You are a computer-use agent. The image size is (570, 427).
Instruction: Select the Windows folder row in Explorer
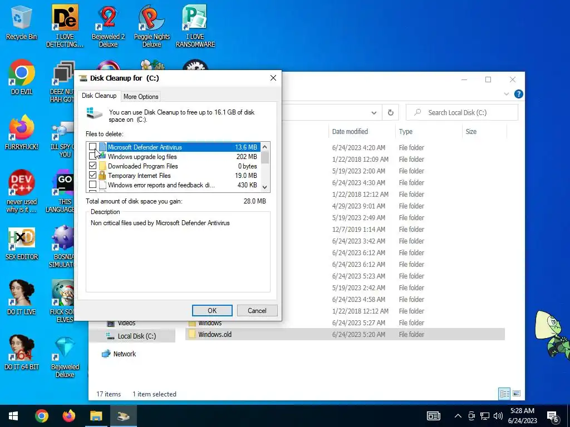pyautogui.click(x=345, y=323)
